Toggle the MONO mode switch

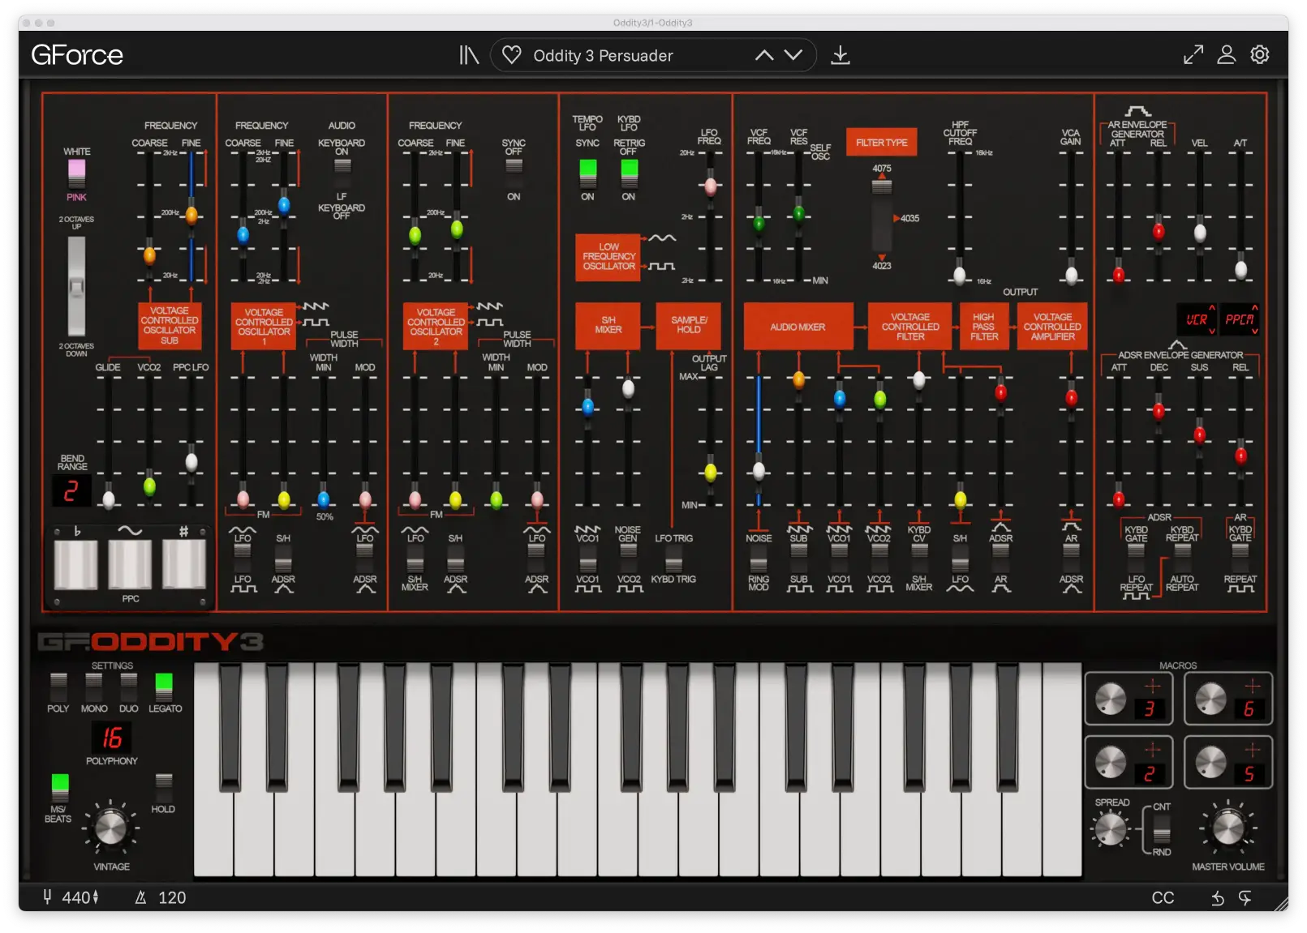point(94,687)
